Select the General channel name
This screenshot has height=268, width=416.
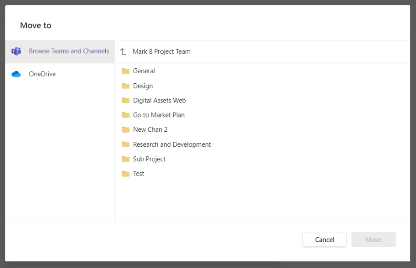(144, 71)
